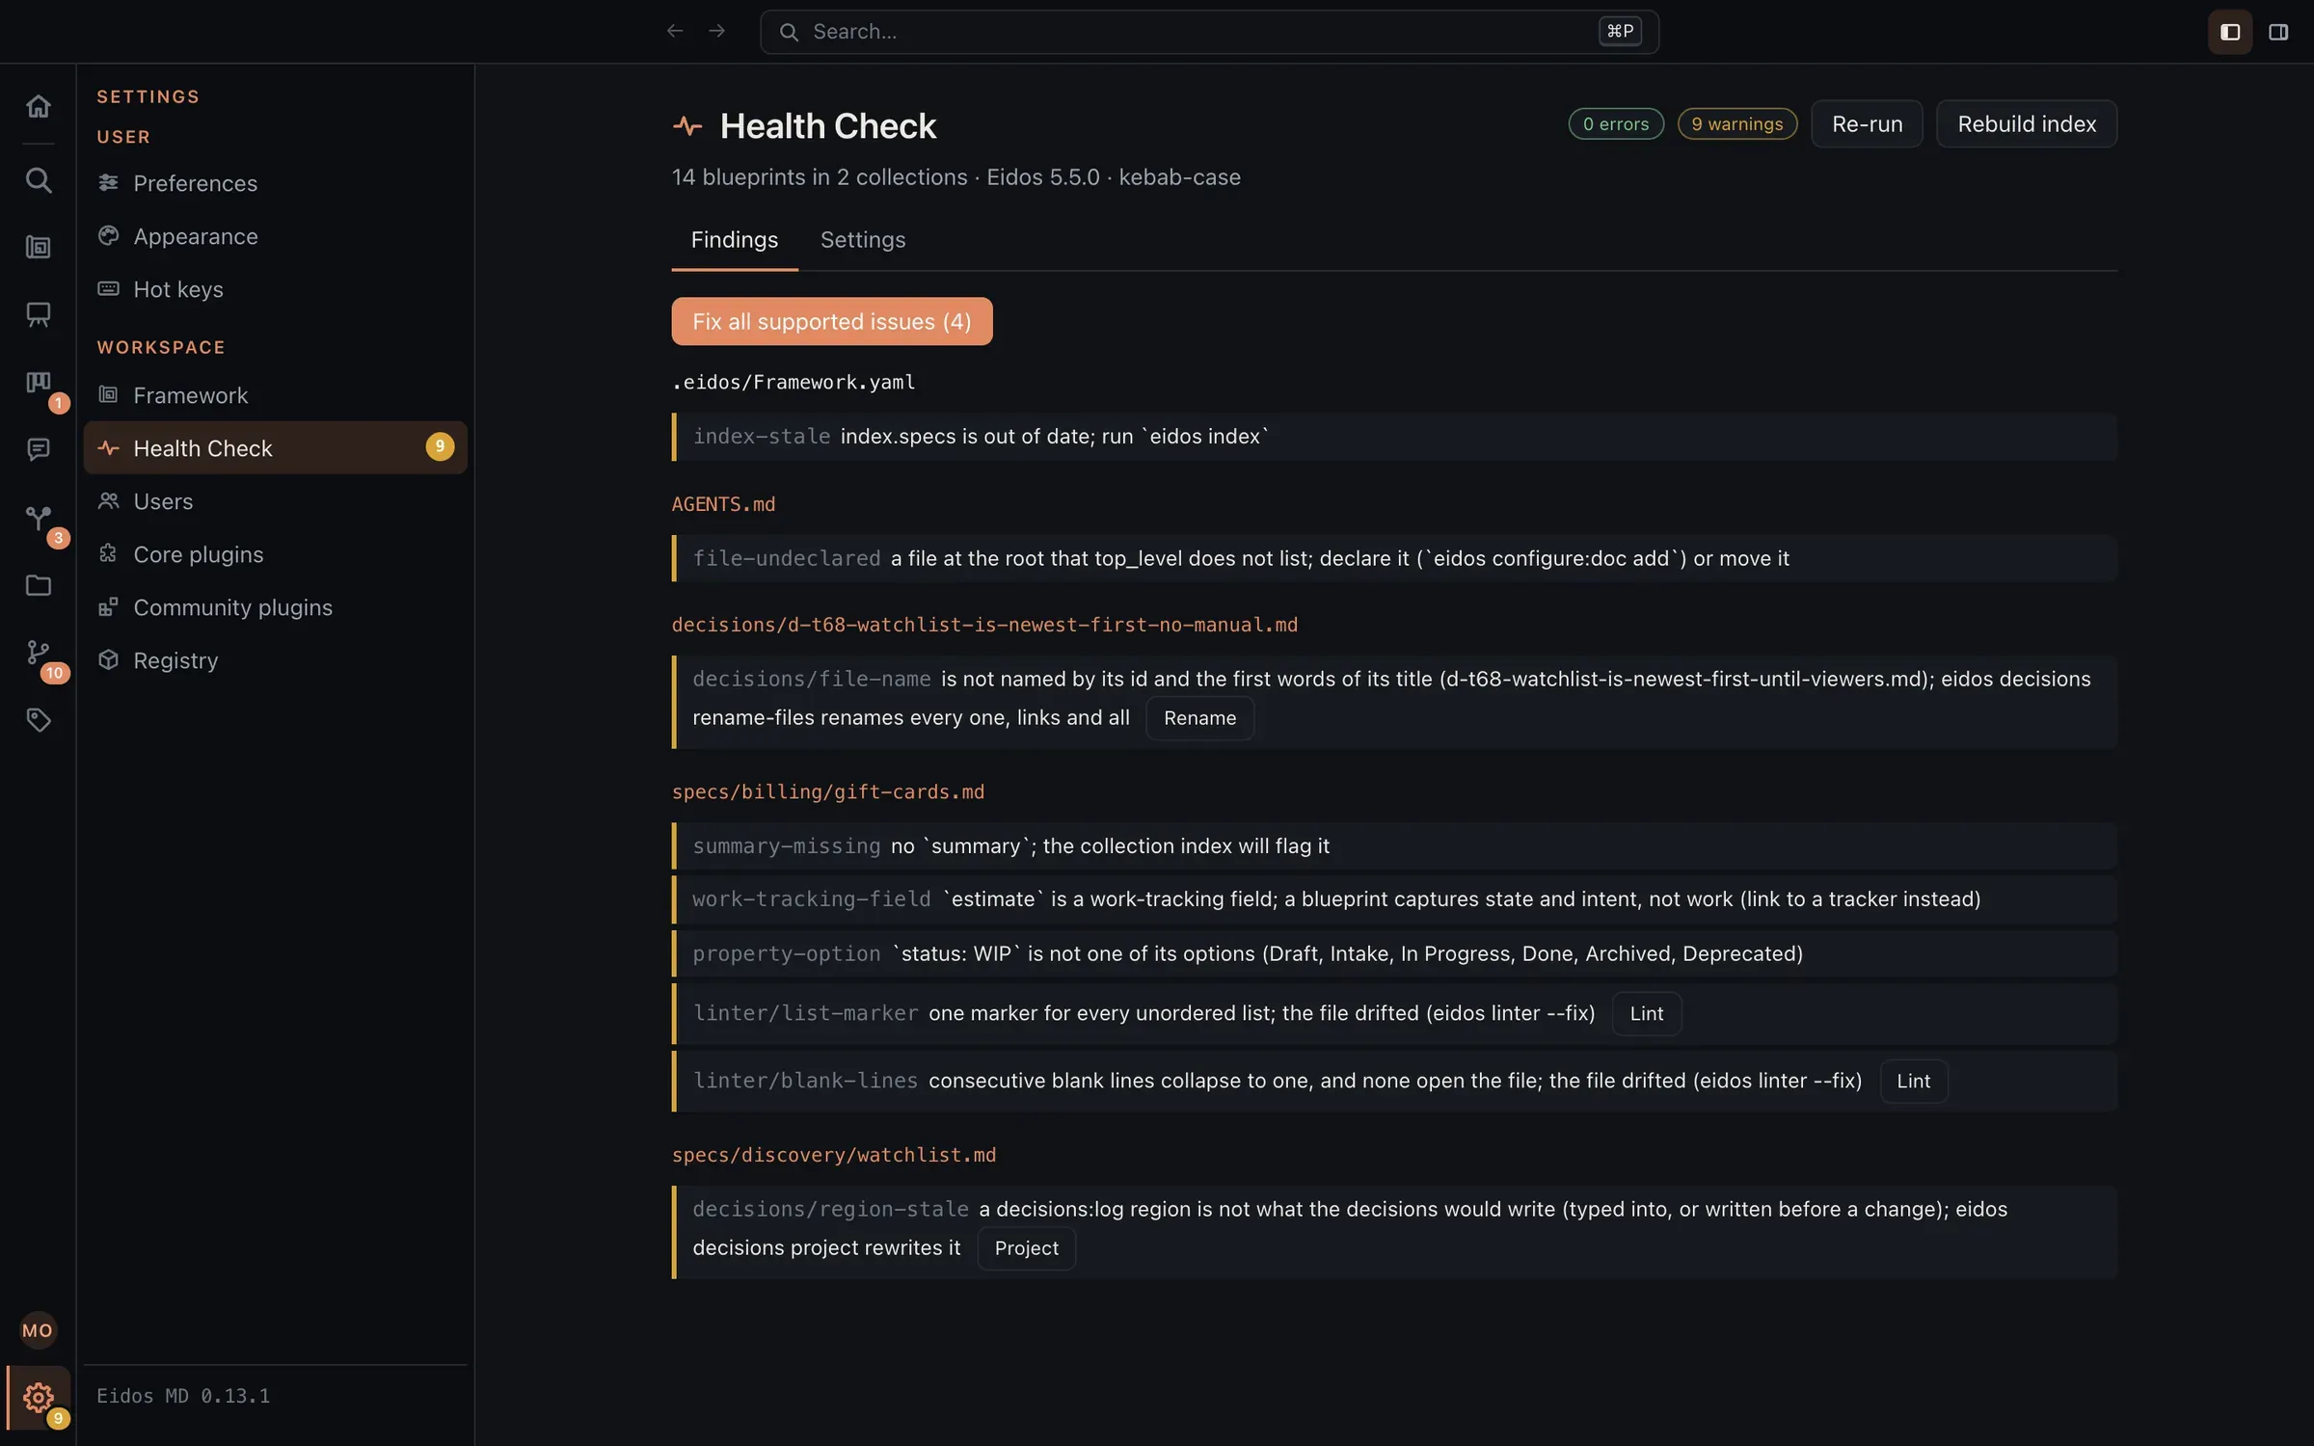
Task: Click the index-stale finding row
Action: click(x=1394, y=437)
